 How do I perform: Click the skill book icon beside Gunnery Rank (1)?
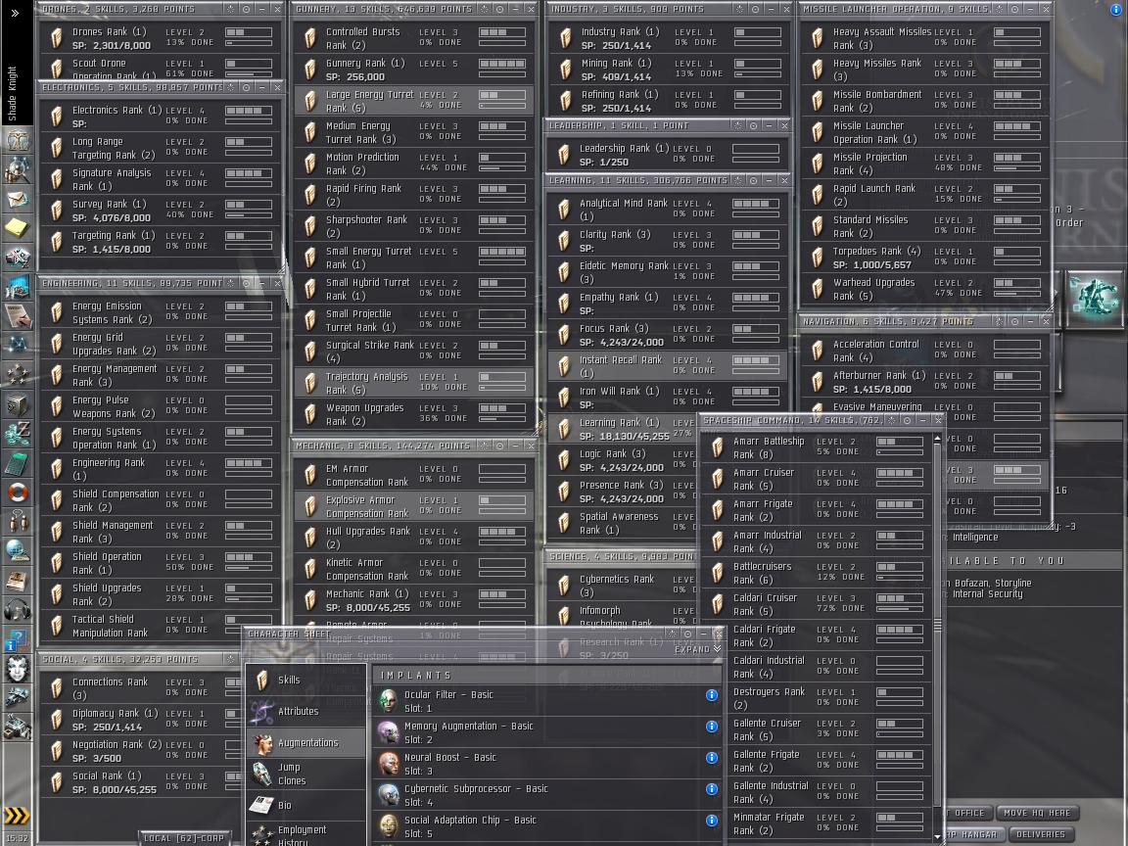coord(310,70)
